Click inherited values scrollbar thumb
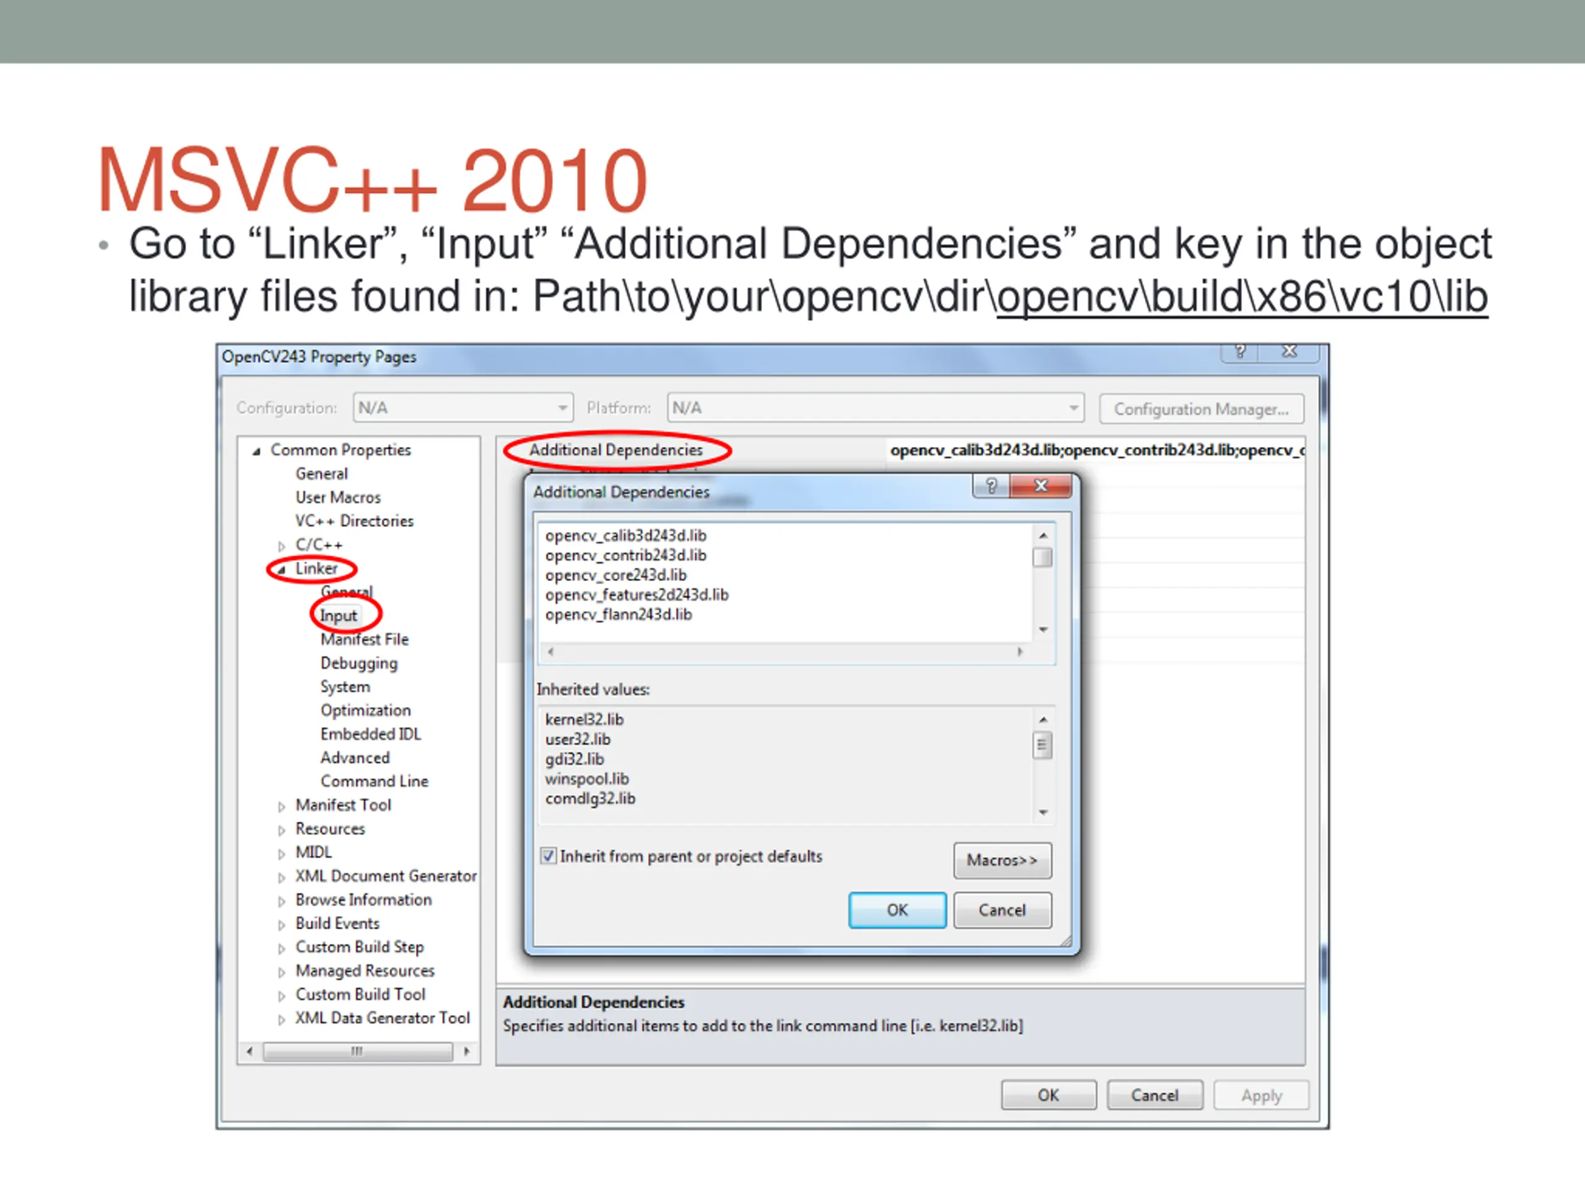Screen dimensions: 1585x1189 [1043, 744]
